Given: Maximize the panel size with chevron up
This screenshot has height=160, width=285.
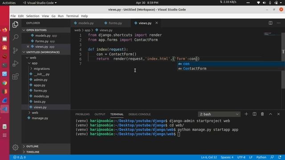Looking at the screenshot, I should click(x=270, y=114).
